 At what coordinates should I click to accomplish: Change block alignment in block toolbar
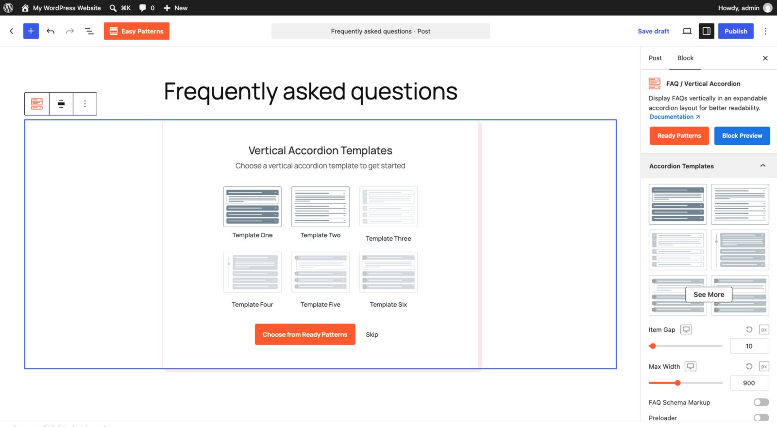(x=61, y=104)
